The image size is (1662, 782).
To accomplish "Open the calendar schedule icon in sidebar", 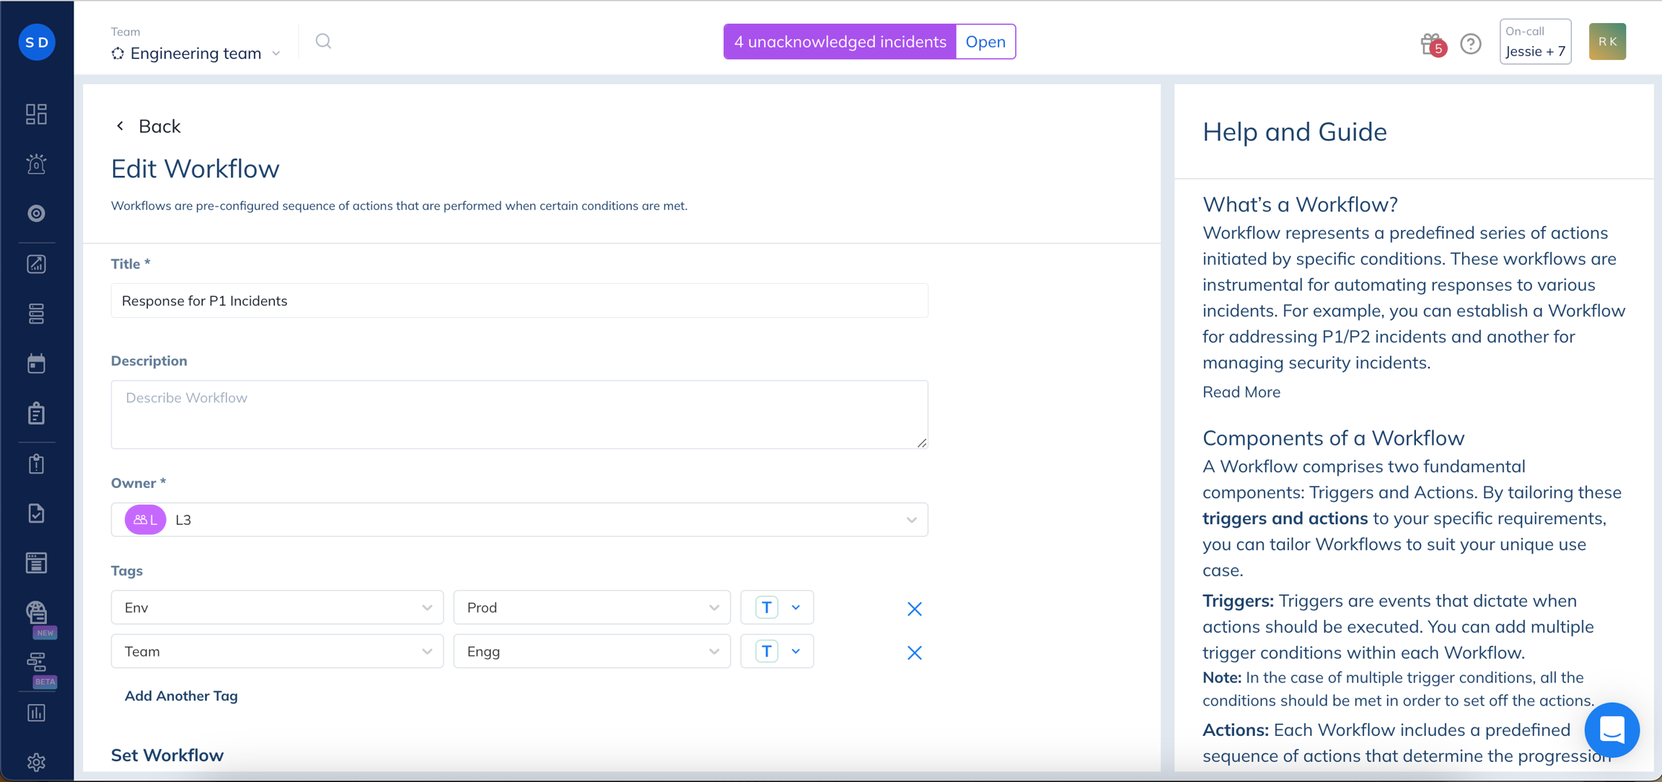I will coord(36,363).
